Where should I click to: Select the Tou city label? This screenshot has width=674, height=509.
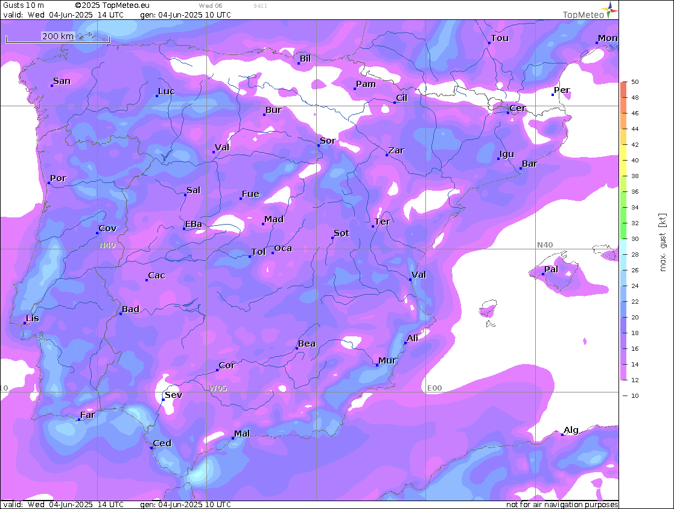[x=500, y=38]
